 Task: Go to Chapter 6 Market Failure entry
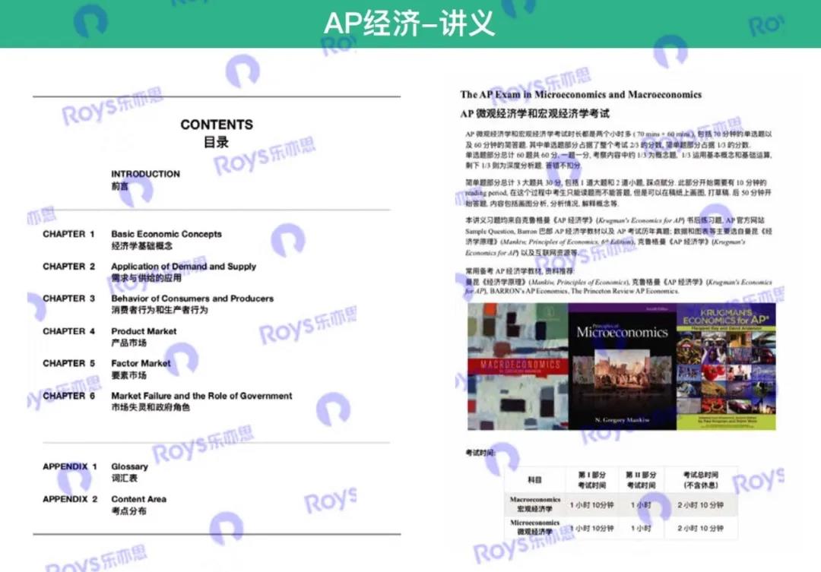[201, 401]
